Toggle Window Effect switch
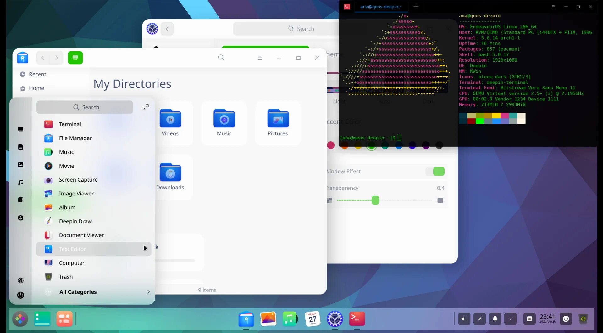This screenshot has width=603, height=333. [435, 171]
